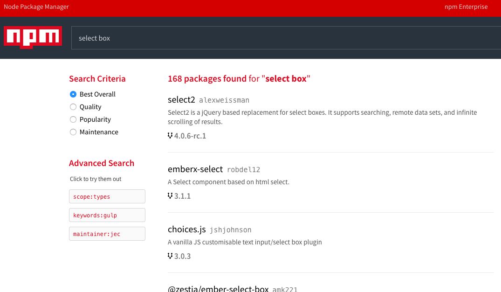The image size is (501, 292).
Task: Click 'A Select component based on html select.'
Action: pyautogui.click(x=228, y=182)
